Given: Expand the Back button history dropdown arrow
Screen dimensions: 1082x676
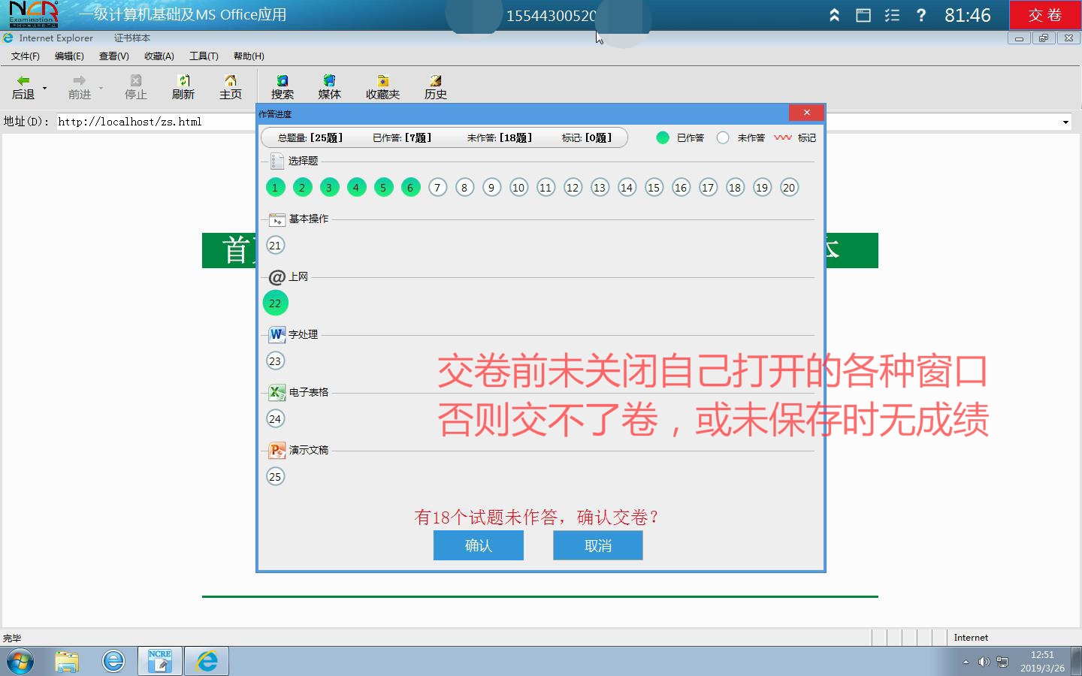Looking at the screenshot, I should pyautogui.click(x=45, y=88).
